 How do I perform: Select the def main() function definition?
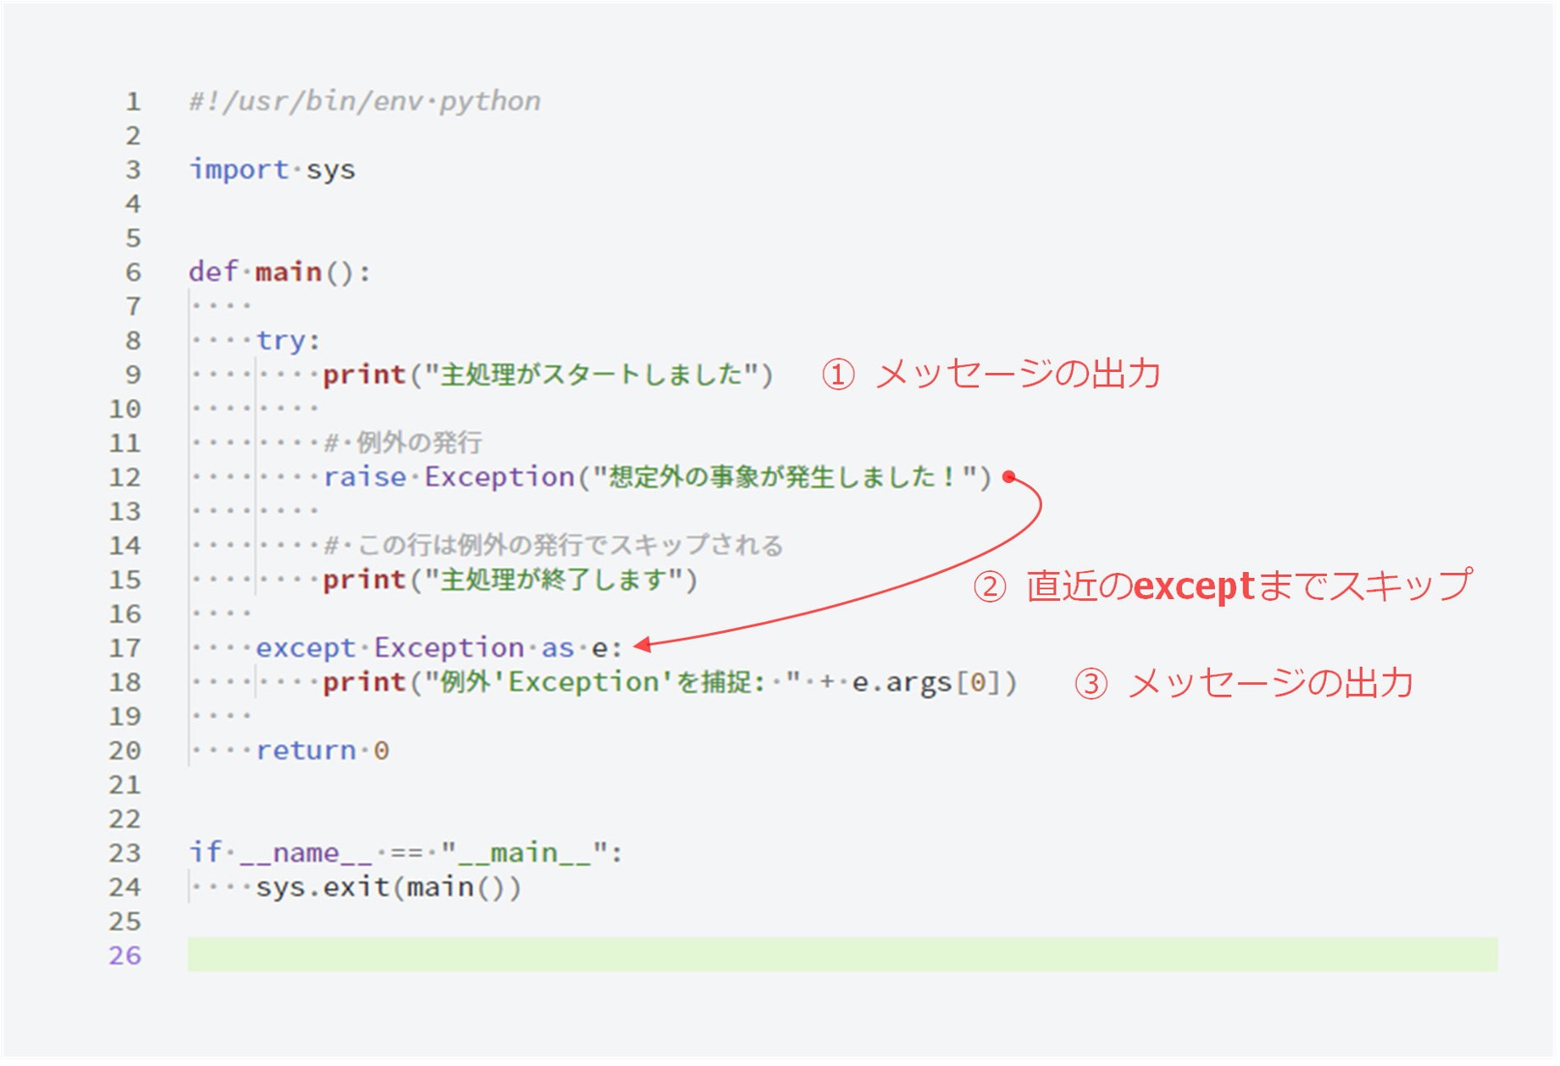[x=280, y=271]
